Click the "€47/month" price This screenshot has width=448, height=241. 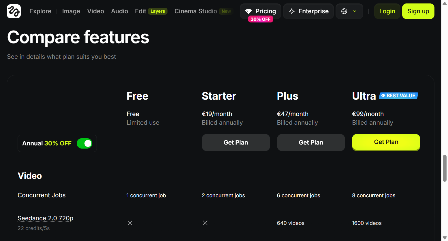coord(293,114)
